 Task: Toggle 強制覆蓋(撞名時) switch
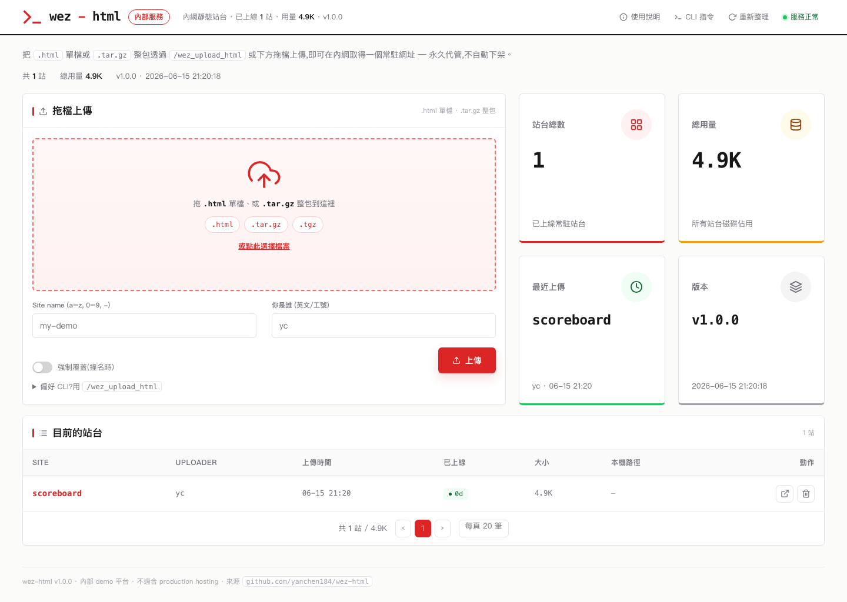pos(42,367)
